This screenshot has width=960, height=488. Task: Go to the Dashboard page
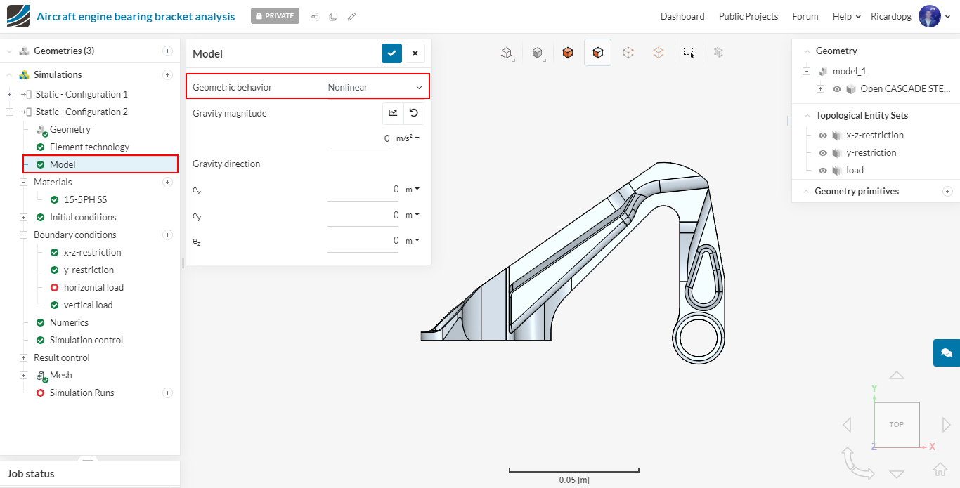coord(682,16)
